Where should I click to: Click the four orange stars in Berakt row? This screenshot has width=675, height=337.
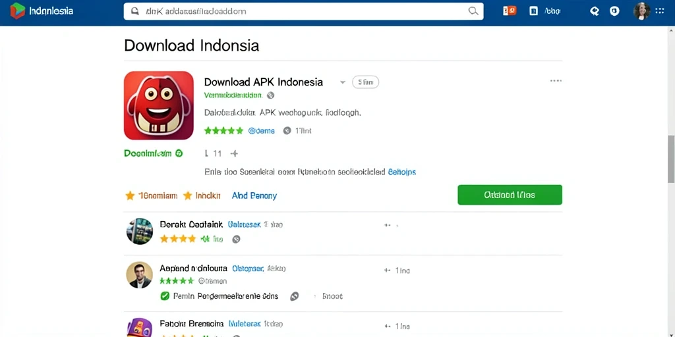(178, 238)
